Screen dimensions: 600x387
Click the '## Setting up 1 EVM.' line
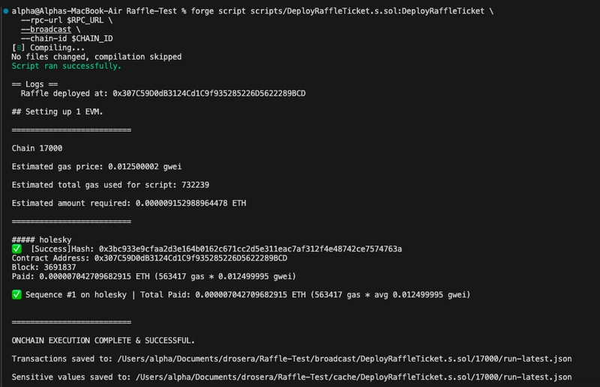click(57, 112)
